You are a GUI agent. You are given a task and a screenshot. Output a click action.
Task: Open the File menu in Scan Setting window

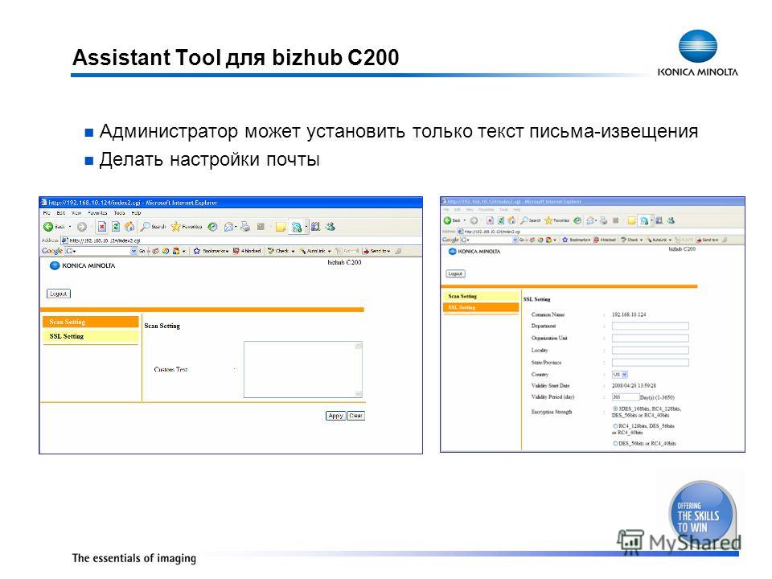click(x=47, y=213)
